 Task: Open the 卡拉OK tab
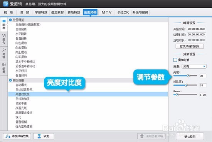123,12
